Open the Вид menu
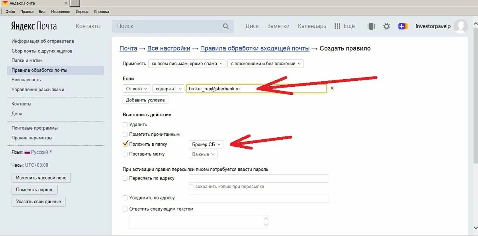Screen dimensions: 478x236 click(x=42, y=12)
